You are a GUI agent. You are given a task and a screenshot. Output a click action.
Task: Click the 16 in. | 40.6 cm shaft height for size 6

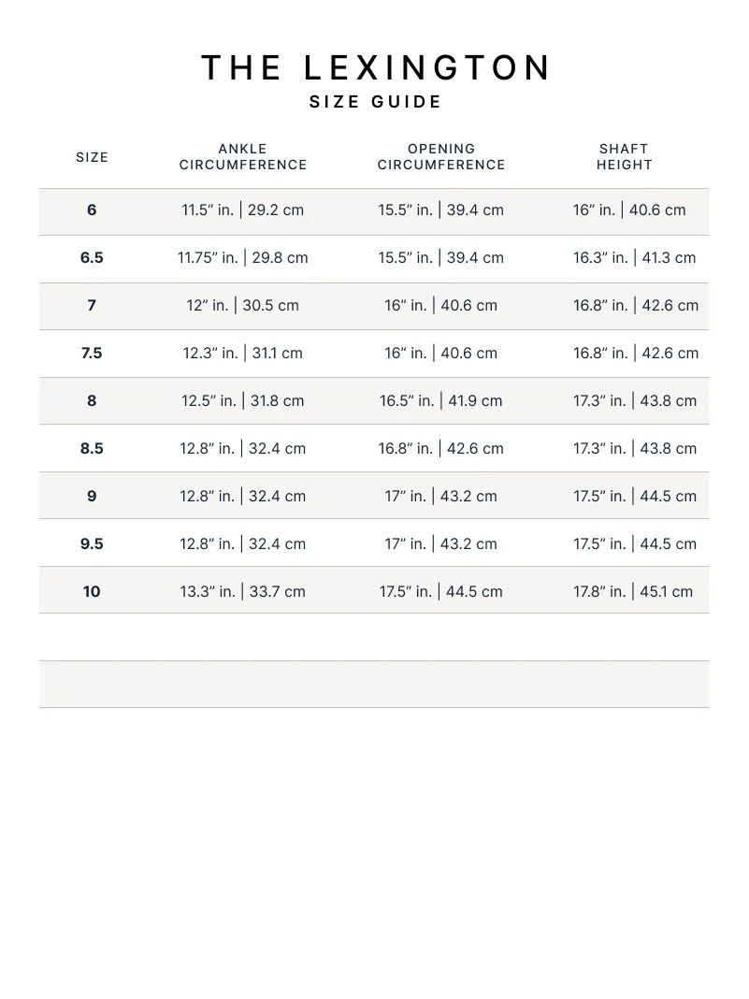coord(629,210)
